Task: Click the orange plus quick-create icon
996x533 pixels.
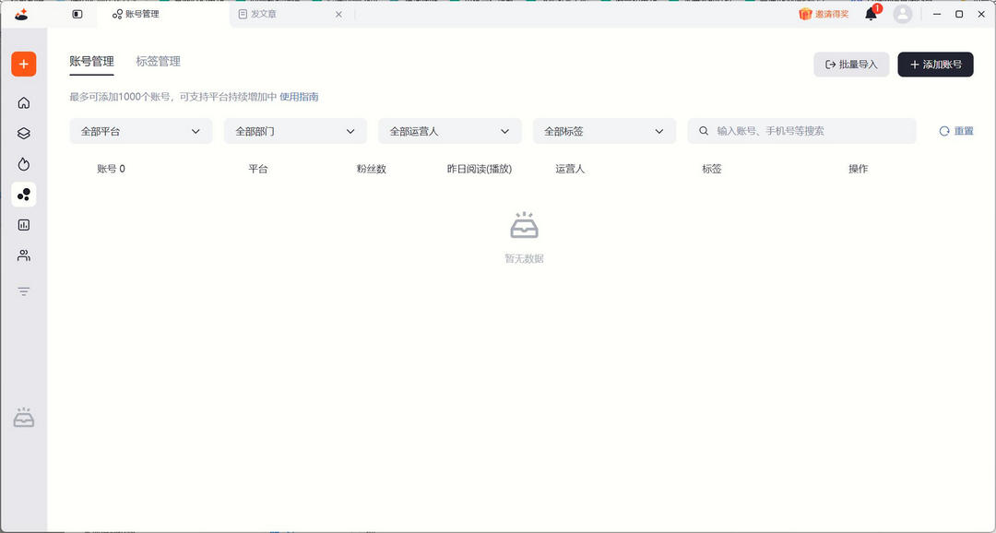Action: [x=22, y=64]
